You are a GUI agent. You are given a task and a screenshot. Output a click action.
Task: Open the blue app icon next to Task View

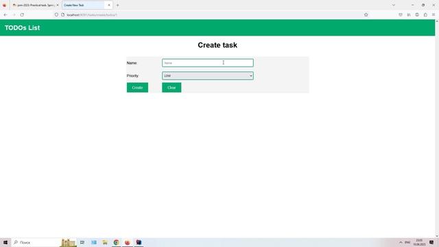94,242
